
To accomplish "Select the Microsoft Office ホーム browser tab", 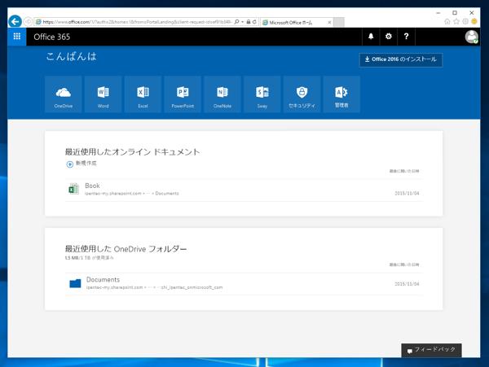I will pyautogui.click(x=297, y=23).
